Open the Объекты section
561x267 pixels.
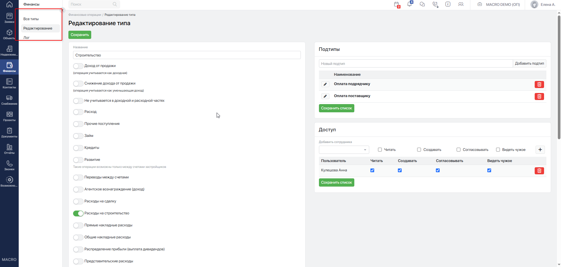(9, 34)
